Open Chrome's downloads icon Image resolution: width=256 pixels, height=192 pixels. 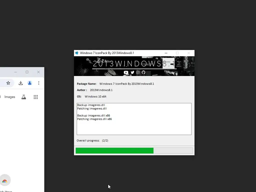pyautogui.click(x=21, y=83)
